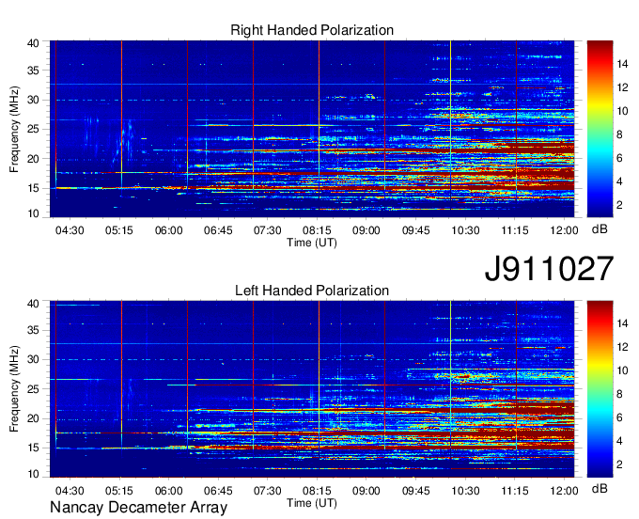Click the 40 MHz tick of Right Handed plot

click(x=33, y=43)
